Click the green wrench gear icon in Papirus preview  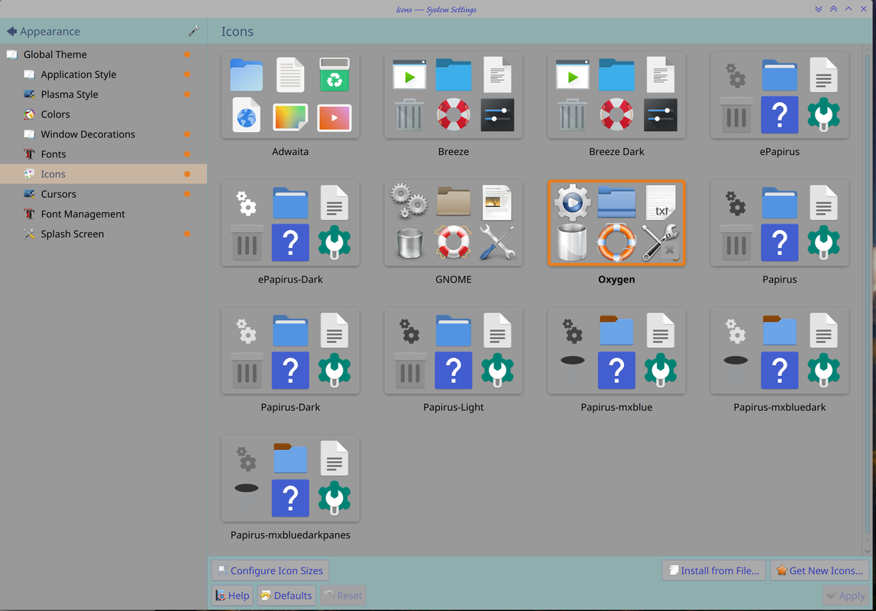point(823,242)
